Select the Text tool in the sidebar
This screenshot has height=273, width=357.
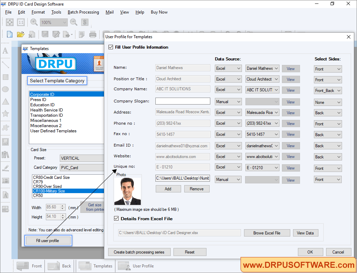5,50
